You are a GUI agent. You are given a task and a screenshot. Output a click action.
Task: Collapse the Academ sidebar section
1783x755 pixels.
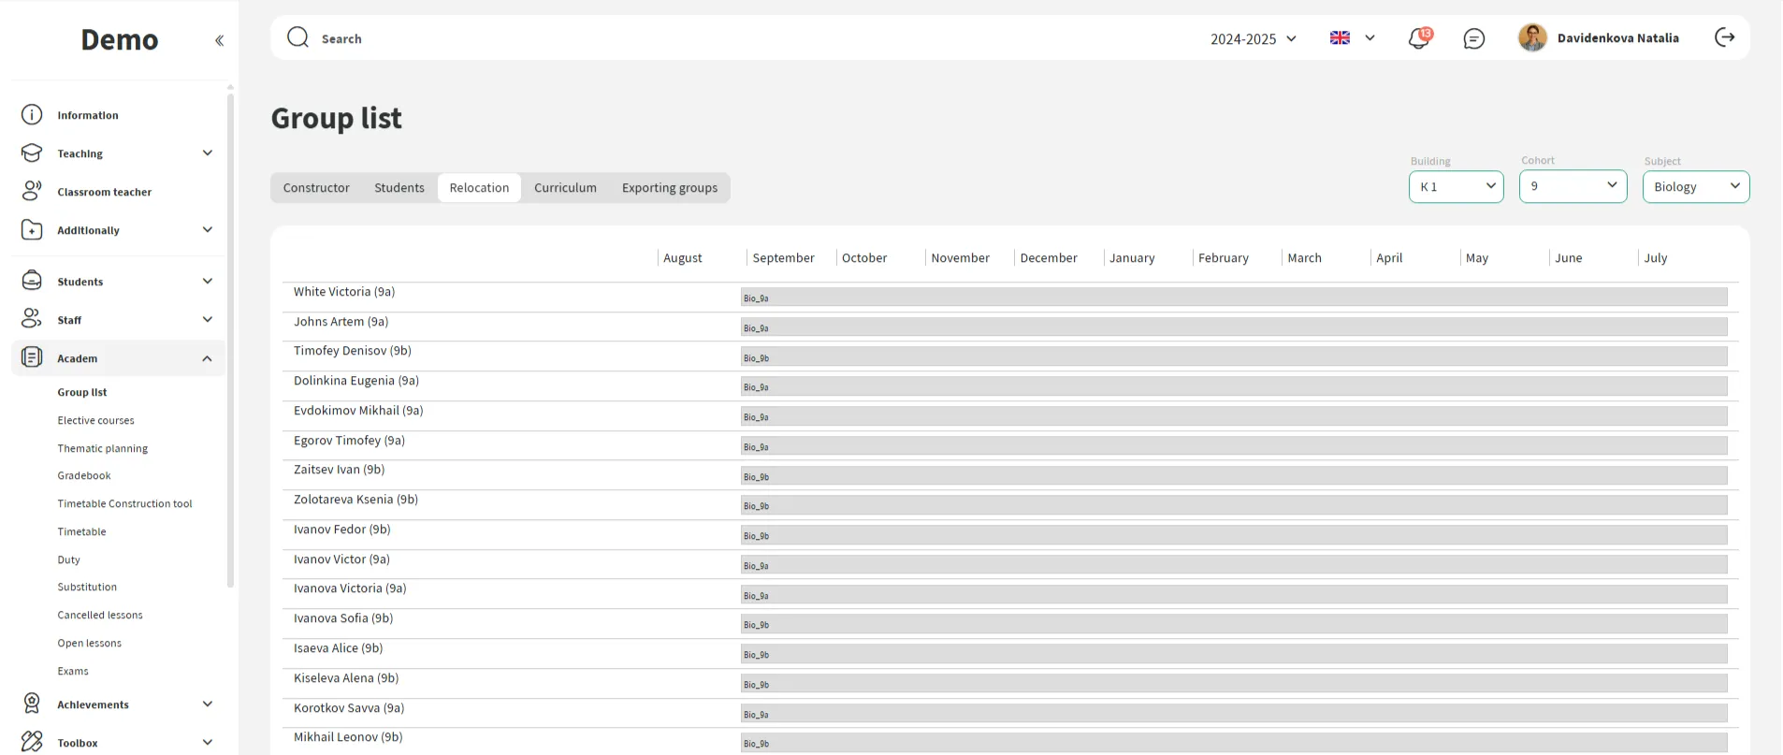207,358
